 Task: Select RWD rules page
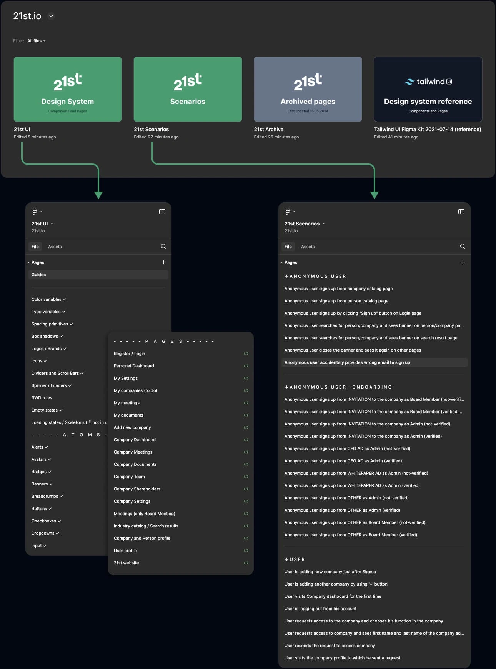pyautogui.click(x=42, y=398)
